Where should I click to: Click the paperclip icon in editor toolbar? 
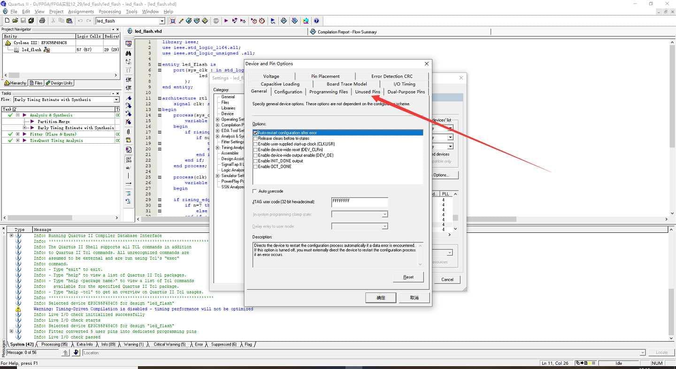pyautogui.click(x=128, y=132)
